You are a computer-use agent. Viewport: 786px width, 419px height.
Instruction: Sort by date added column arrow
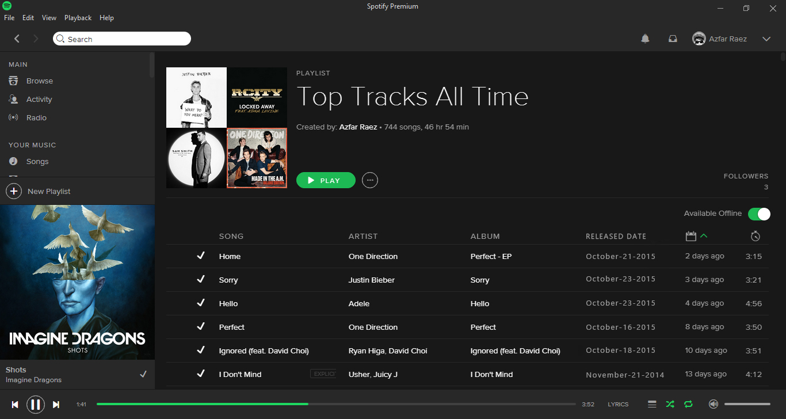(x=704, y=236)
